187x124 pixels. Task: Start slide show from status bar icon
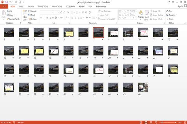[x=156, y=122]
